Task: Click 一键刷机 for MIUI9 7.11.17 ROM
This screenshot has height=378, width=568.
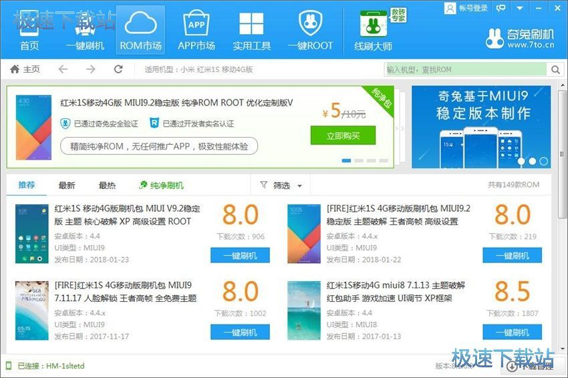Action: click(240, 332)
